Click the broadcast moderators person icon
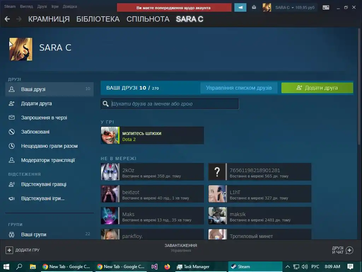 (12, 160)
